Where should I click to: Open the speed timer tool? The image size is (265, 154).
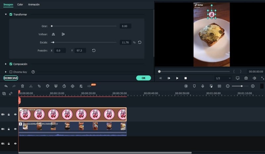64,86
